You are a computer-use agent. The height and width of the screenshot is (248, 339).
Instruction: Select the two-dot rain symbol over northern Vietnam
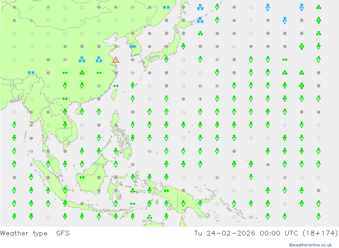point(65,99)
